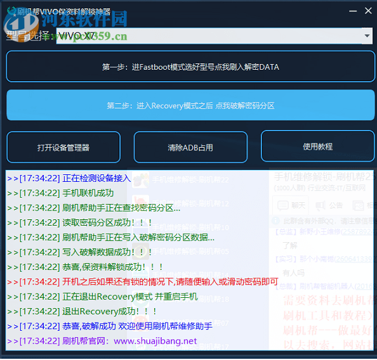The height and width of the screenshot is (360, 377).
Task: Click step two: crack password partition in Recovery
Action: pyautogui.click(x=190, y=105)
